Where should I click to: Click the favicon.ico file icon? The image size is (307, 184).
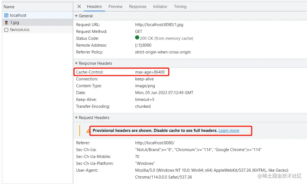pos(6,30)
